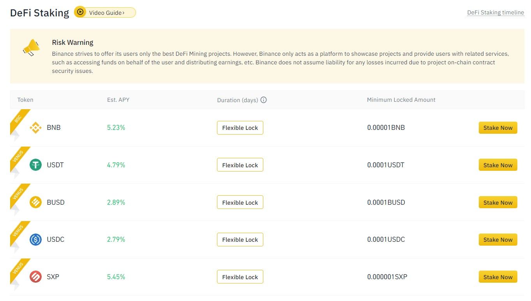Click the USDT Tether logo
This screenshot has height=301, width=531.
pyautogui.click(x=35, y=165)
